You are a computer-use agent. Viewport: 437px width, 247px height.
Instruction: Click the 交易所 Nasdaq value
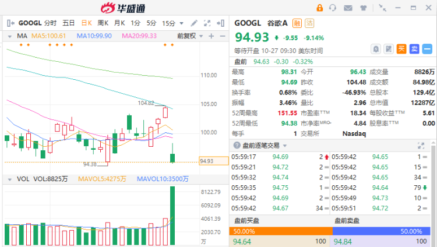pyautogui.click(x=354, y=133)
